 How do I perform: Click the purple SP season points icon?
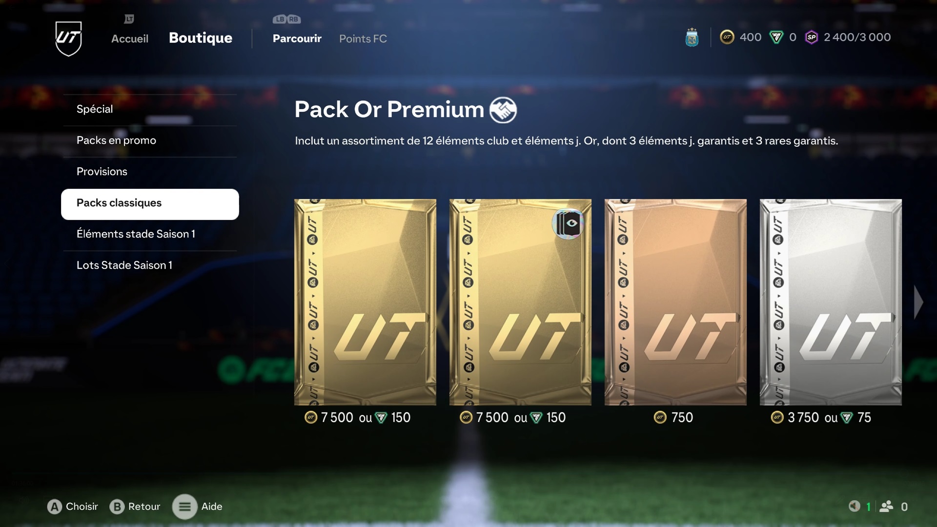pos(811,37)
